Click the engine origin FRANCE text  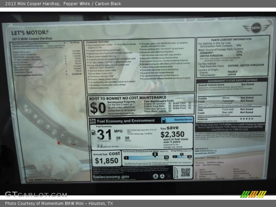(232, 72)
